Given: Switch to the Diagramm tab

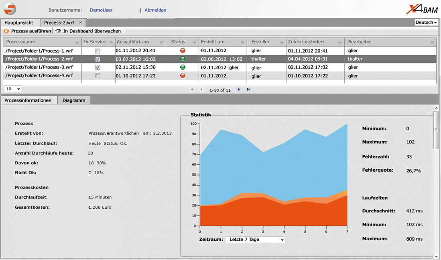Looking at the screenshot, I should 74,100.
